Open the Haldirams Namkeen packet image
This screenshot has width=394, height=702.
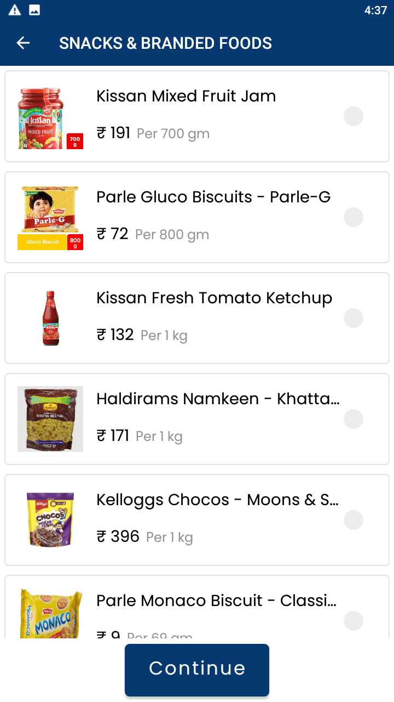[x=50, y=419]
